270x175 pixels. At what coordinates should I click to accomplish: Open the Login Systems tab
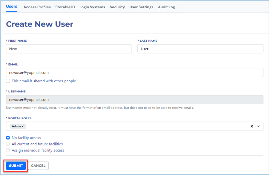click(92, 7)
